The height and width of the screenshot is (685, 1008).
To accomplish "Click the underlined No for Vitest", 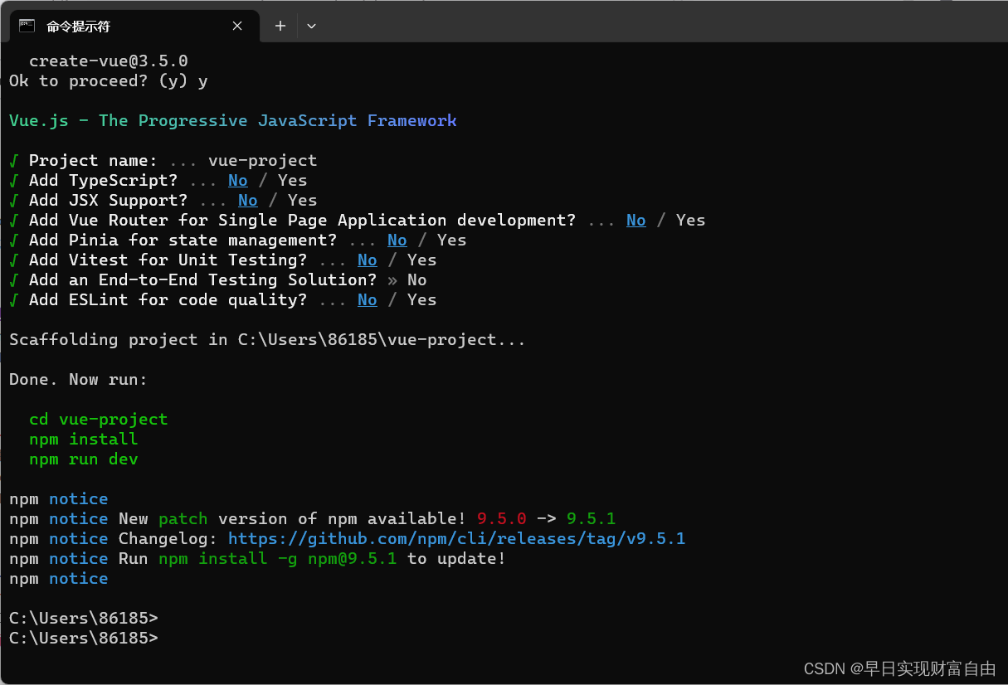I will click(368, 260).
